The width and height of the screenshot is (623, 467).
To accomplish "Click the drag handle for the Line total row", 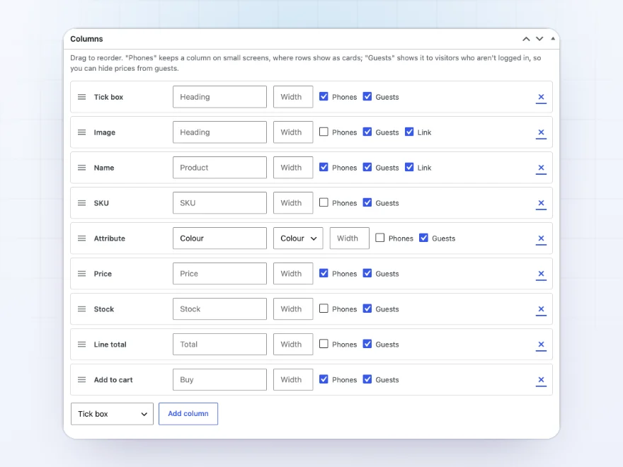I will (x=81, y=345).
